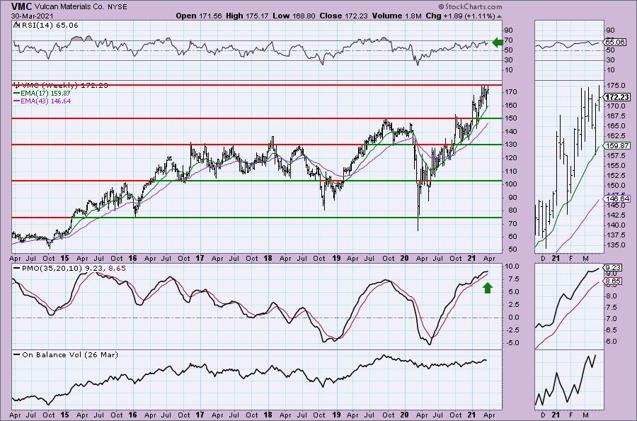Viewport: 637px width, 421px height.
Task: Click the 6.0 label on zoom PMO axis
Action: pos(612,342)
